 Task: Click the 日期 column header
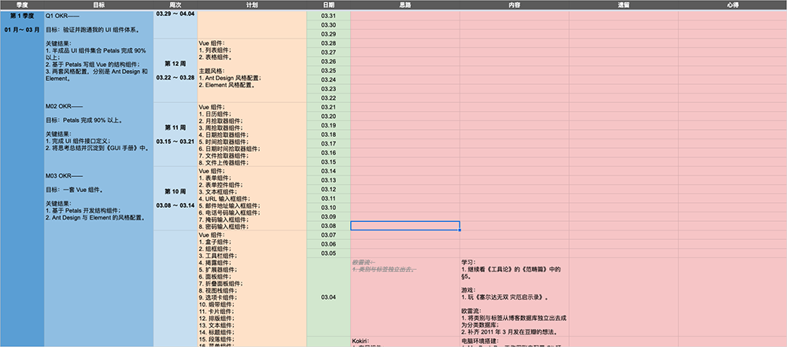click(328, 5)
